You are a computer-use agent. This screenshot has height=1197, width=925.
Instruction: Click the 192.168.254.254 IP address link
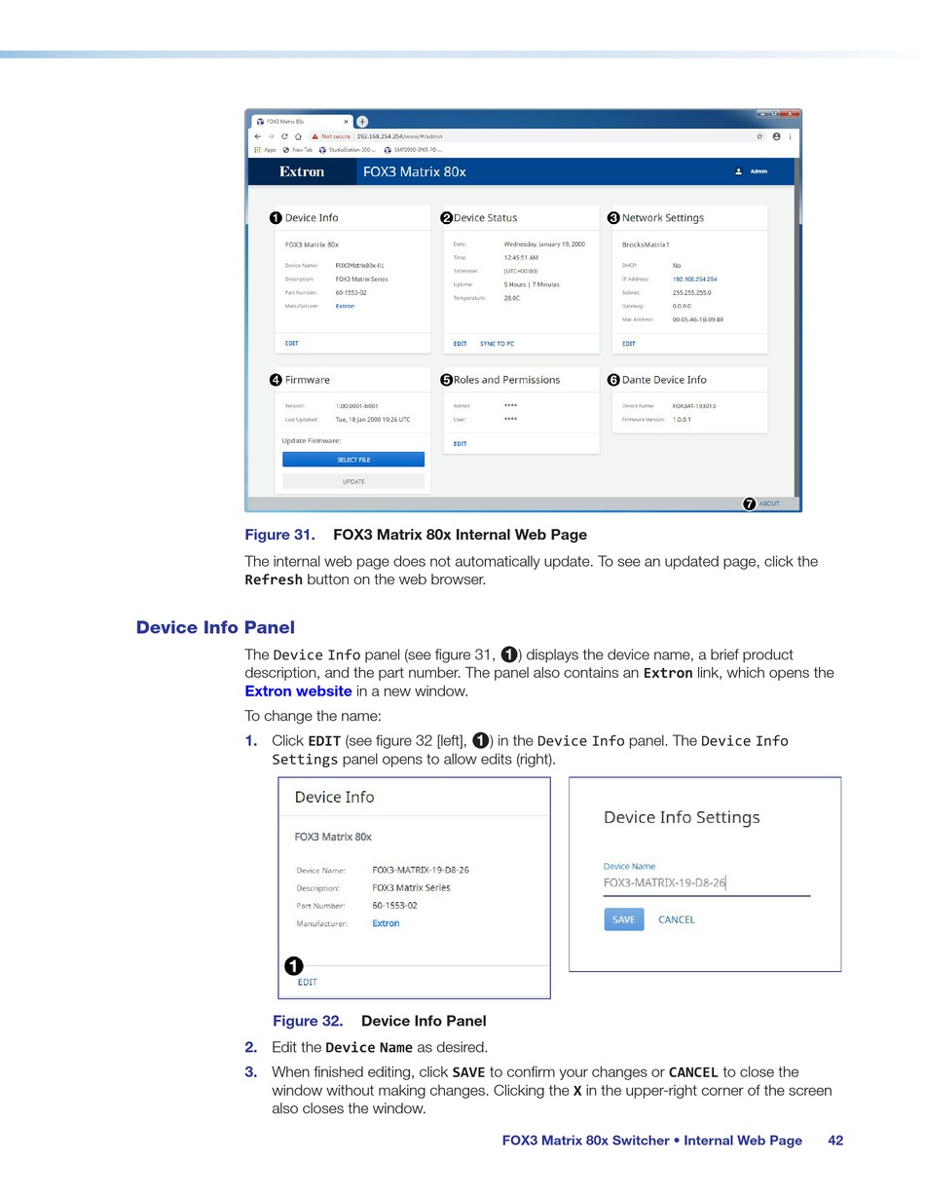point(694,279)
